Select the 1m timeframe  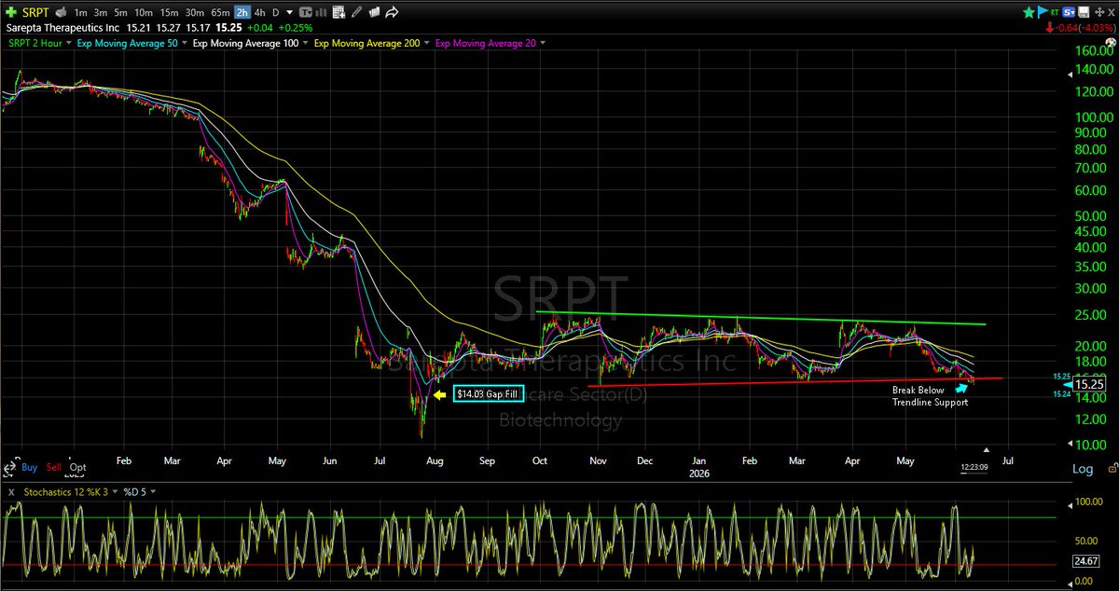click(x=81, y=13)
